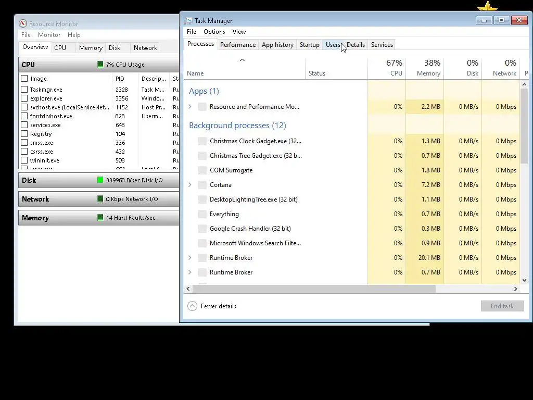
Task: Switch to the Startup tab
Action: 309,45
